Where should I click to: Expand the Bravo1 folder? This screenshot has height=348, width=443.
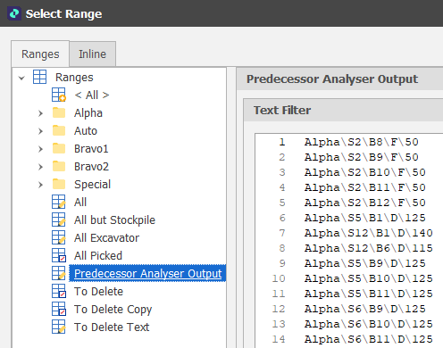click(40, 149)
